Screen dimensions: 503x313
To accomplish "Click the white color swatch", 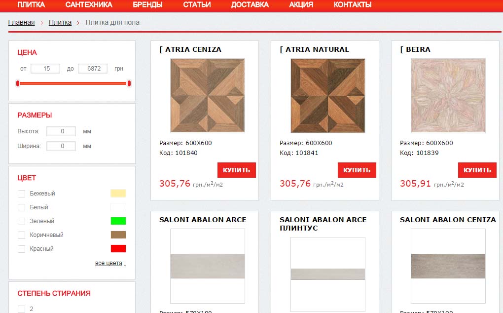I will click(118, 207).
